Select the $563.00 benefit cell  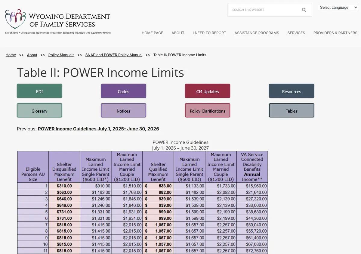pos(64,192)
